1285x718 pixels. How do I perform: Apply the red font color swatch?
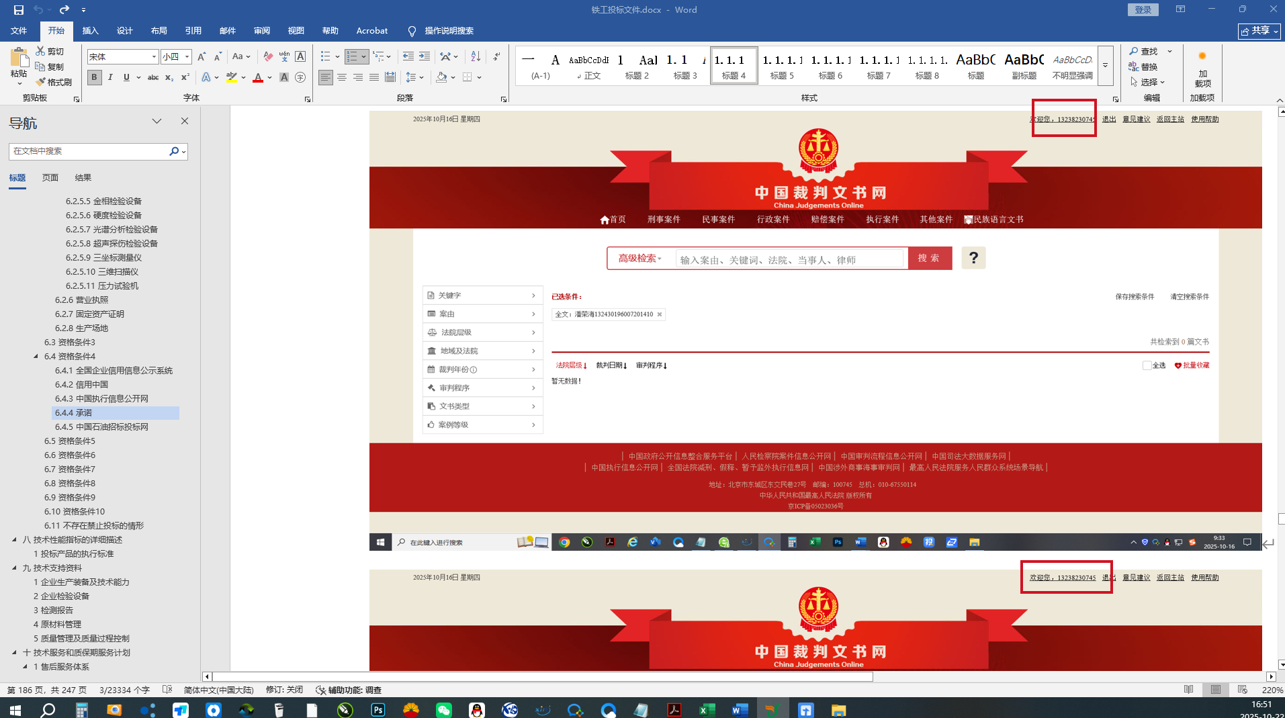[258, 77]
